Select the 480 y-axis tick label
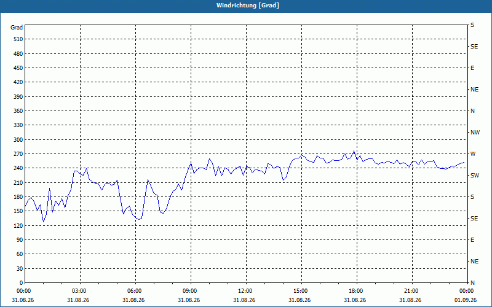 [x=18, y=54]
